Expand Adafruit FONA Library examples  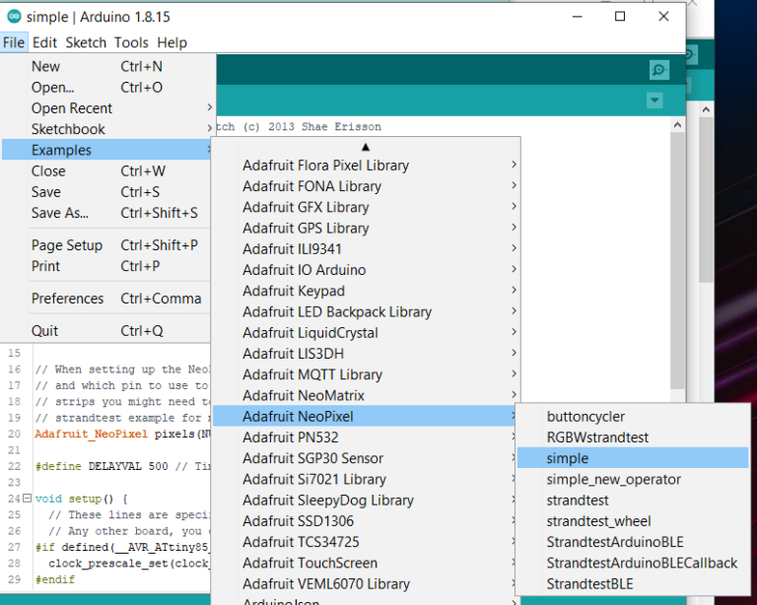[366, 186]
